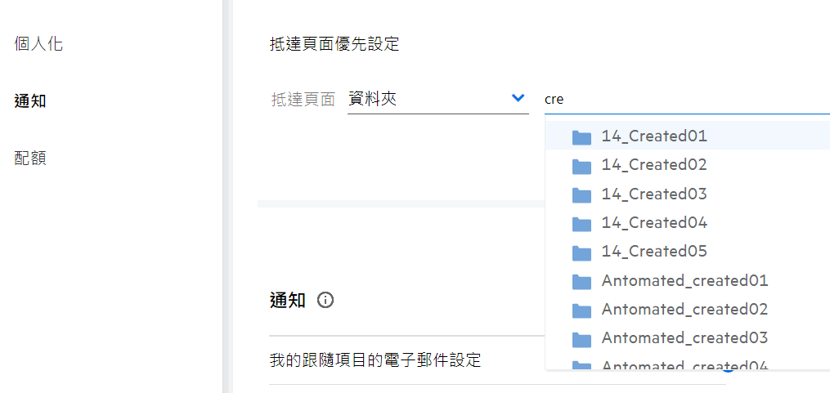Click folder icon for 14_Created04
The width and height of the screenshot is (830, 393).
click(x=581, y=223)
